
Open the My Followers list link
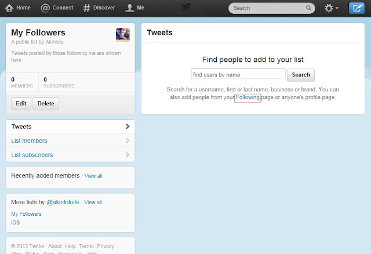coord(26,214)
